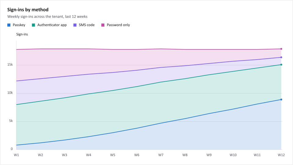
Task: Click the W8 x-axis label
Action: (x=185, y=155)
